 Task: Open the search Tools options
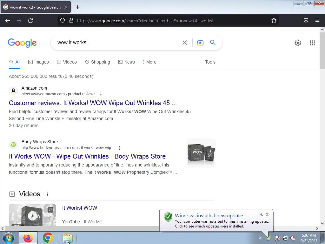(x=210, y=62)
